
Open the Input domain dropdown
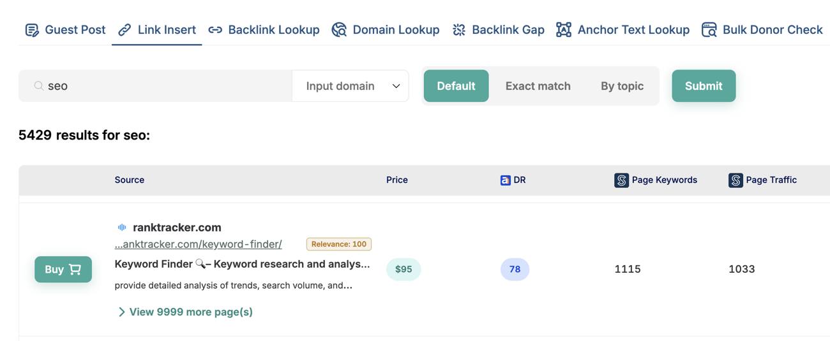tap(351, 86)
